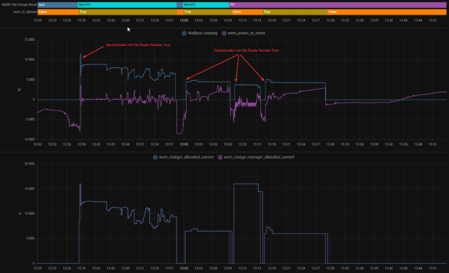Image resolution: width=449 pixels, height=273 pixels.
Task: Click the '25s Regler Sample Time' annotation text
Action: click(246, 51)
